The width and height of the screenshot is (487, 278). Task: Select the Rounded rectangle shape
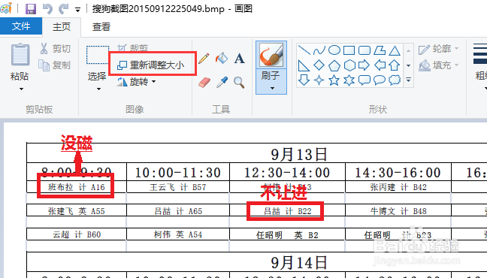tap(364, 50)
